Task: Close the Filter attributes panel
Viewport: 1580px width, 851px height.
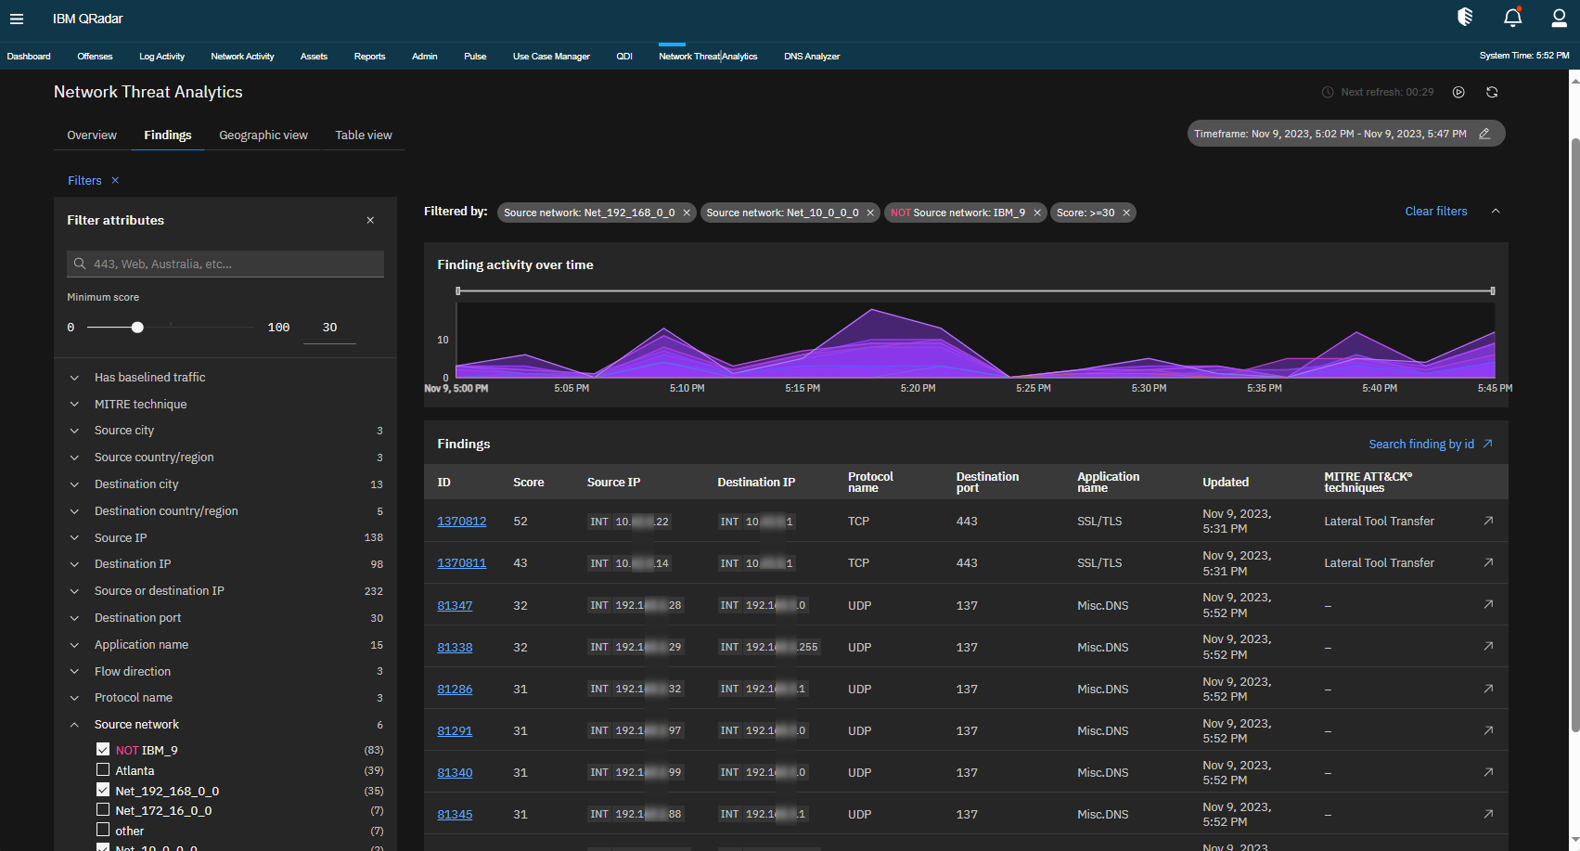Action: point(370,220)
